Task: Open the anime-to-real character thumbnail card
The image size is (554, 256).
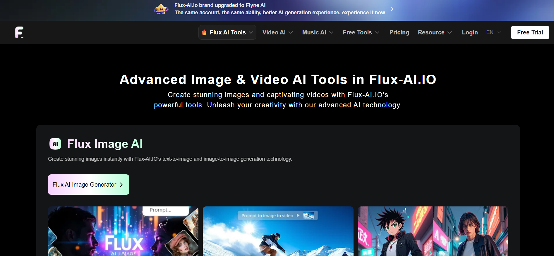Action: tap(433, 231)
